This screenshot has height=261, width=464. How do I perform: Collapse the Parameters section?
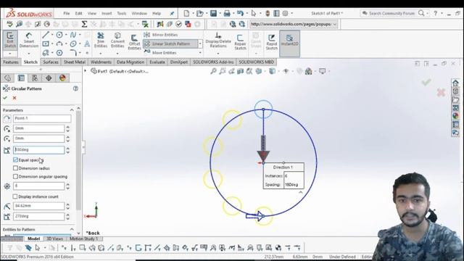72,110
